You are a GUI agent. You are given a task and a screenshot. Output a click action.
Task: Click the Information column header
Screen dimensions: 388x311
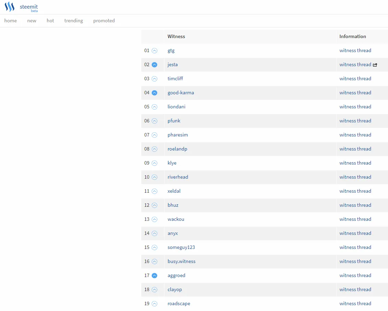point(353,36)
